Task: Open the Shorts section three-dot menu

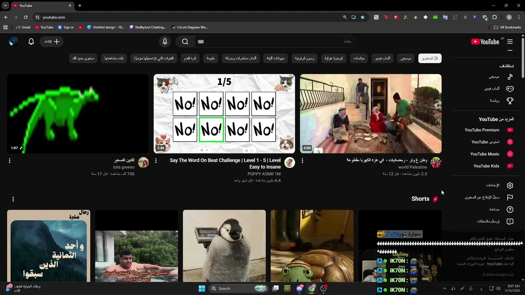Action: pos(13,199)
